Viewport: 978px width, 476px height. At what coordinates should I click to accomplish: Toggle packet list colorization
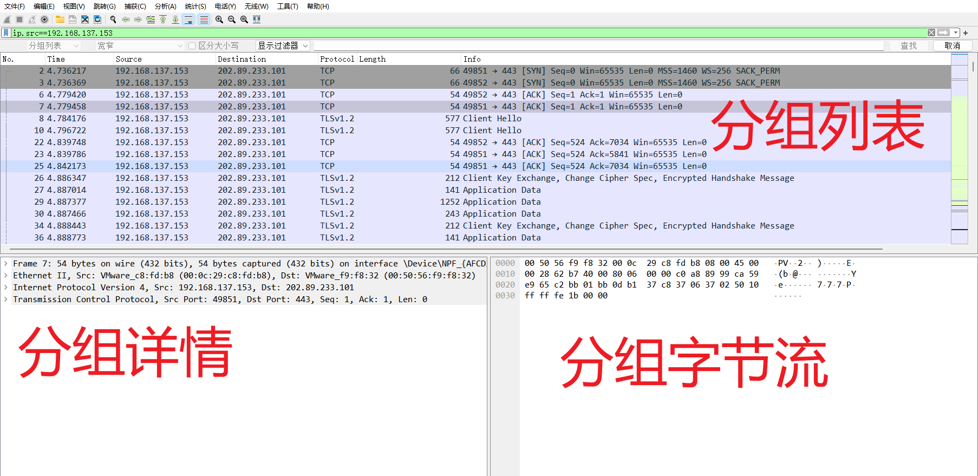point(204,19)
